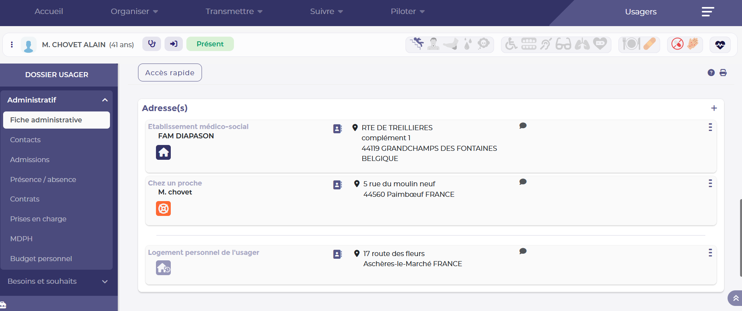The height and width of the screenshot is (311, 742).
Task: Open the heartbeat vitals icon
Action: coord(720,44)
